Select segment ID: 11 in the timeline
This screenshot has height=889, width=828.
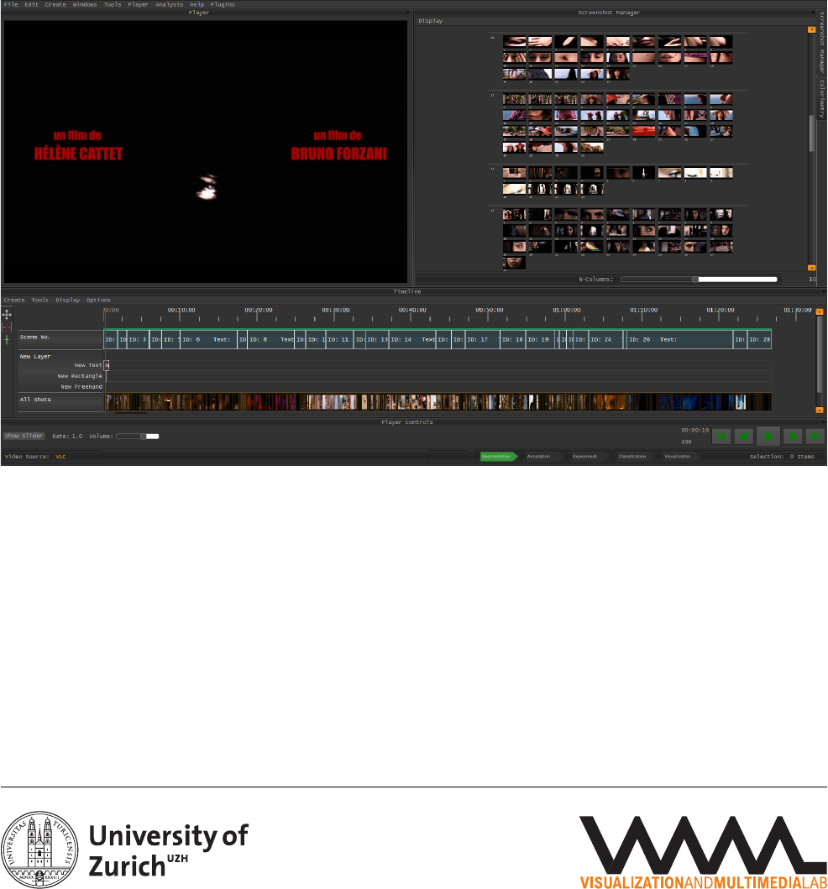(340, 340)
